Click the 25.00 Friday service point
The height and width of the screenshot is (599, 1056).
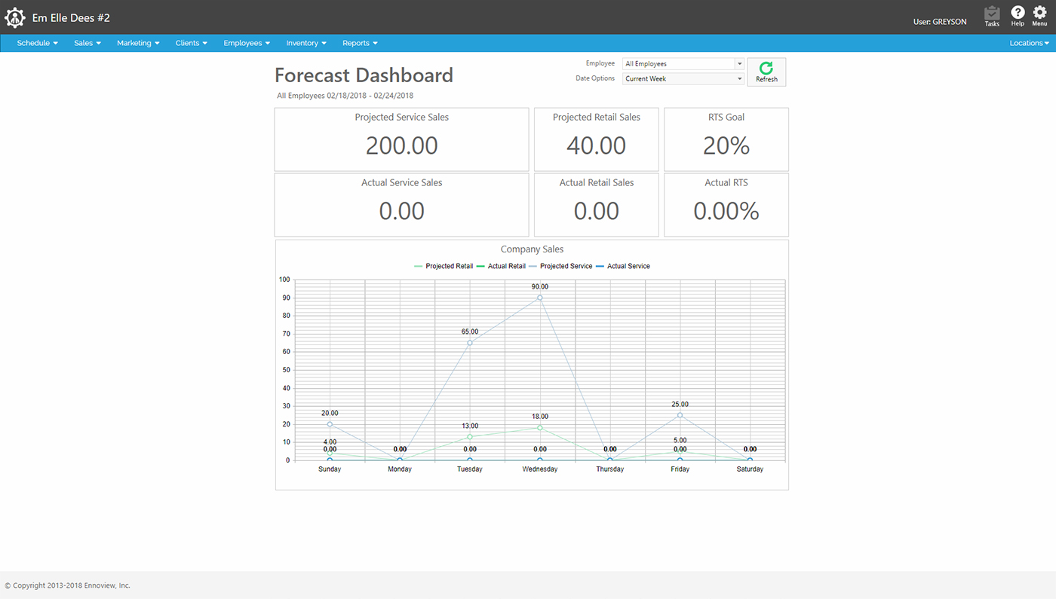[680, 415]
